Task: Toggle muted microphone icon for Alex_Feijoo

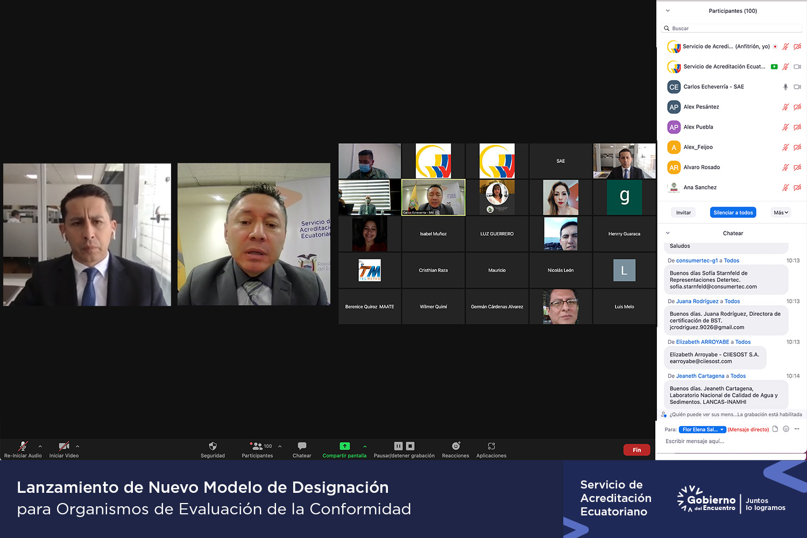Action: coord(785,147)
